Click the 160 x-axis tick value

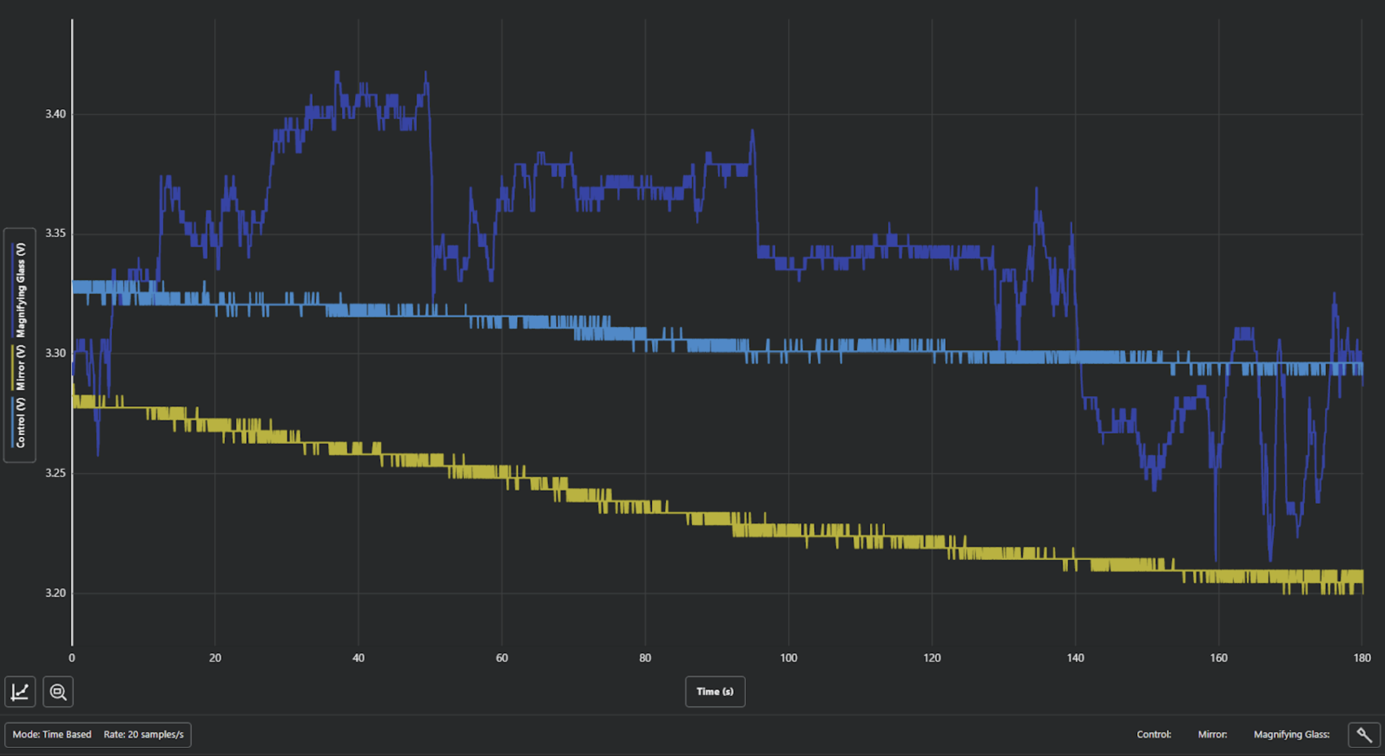[x=1219, y=658]
